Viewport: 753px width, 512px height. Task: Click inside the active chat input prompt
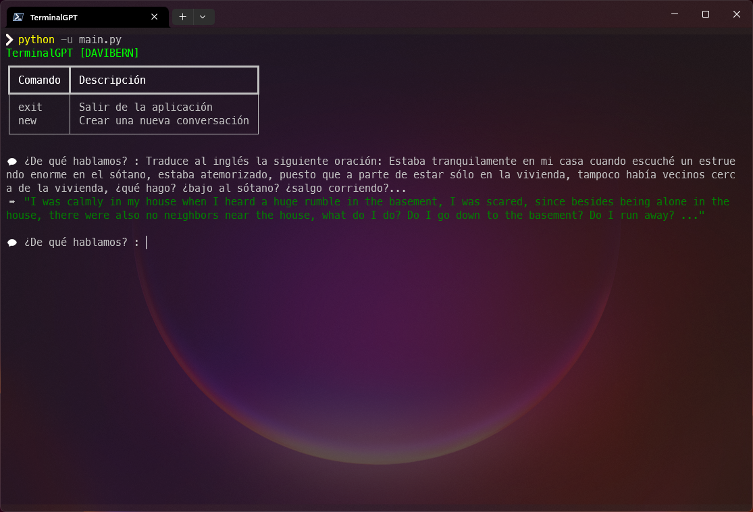(x=145, y=242)
